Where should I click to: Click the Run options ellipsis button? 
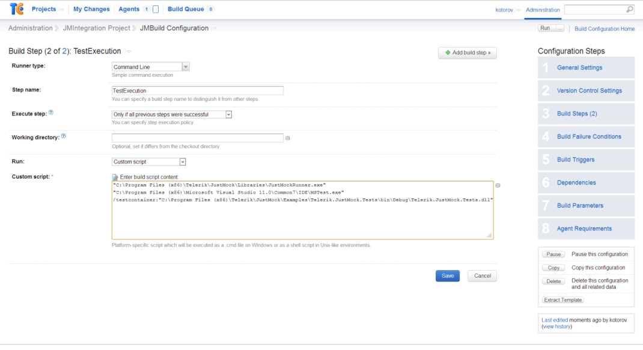pos(560,28)
